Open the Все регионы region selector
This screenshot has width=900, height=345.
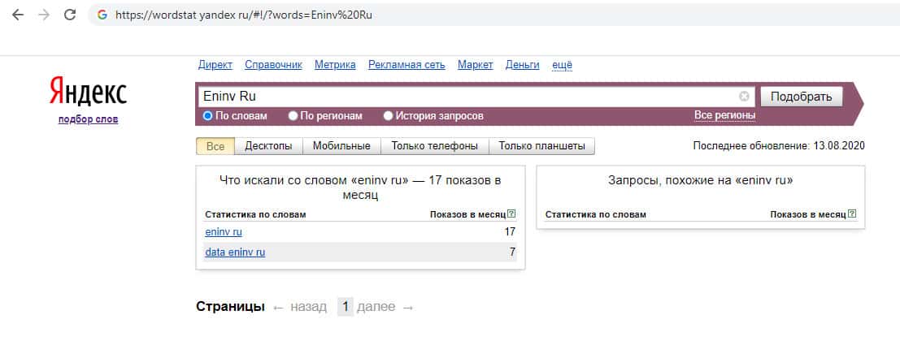(724, 115)
